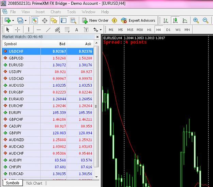Open the Help menu
The width and height of the screenshot is (213, 187).
(105, 12)
